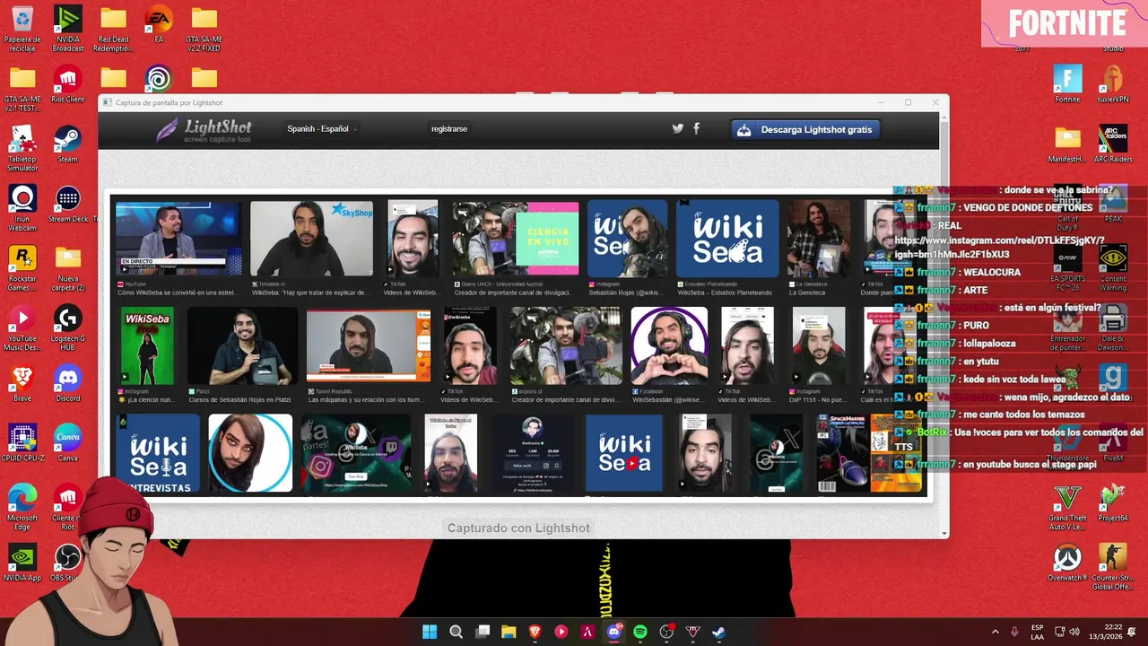Open the Steam desktop shortcut
1148x646 pixels.
click(x=68, y=144)
